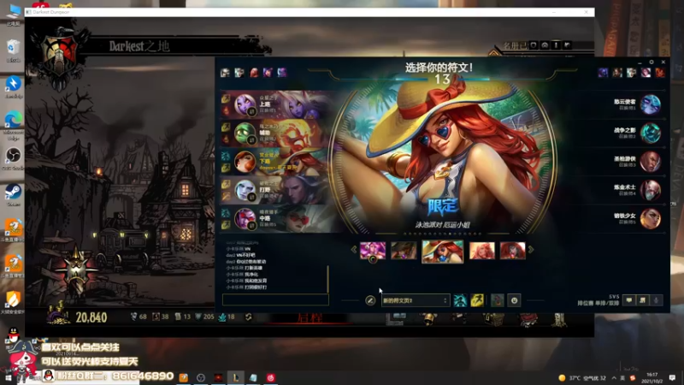Viewport: 684px width, 385px height.
Task: Click the Darkest Dungeon hero roster header (名册)
Action: click(x=516, y=45)
